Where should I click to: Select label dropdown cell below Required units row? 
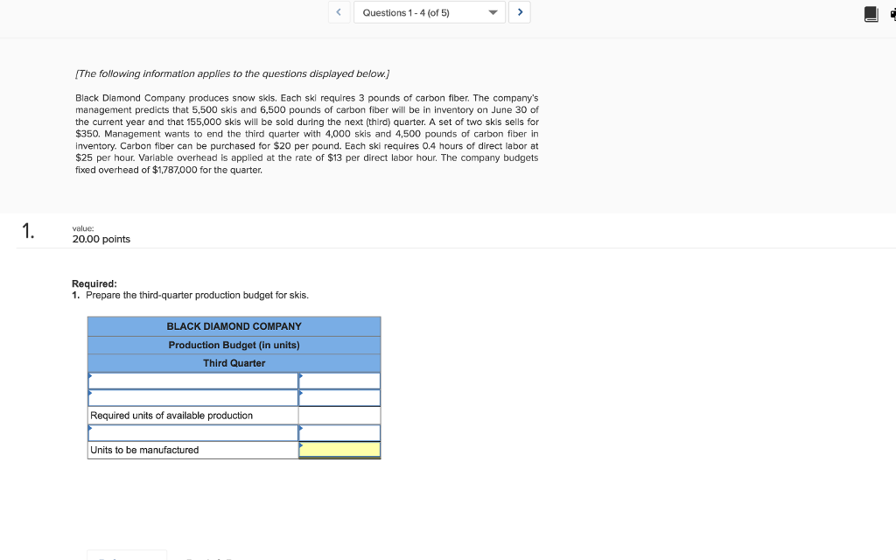tap(193, 432)
